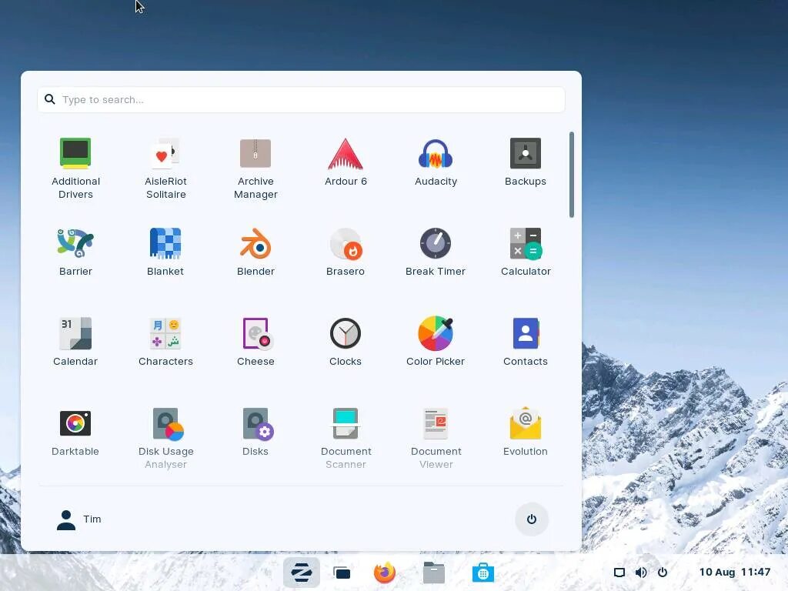Image resolution: width=788 pixels, height=591 pixels.
Task: Open Cheese webcam app
Action: pos(255,342)
